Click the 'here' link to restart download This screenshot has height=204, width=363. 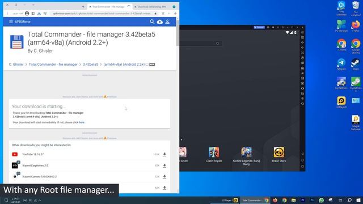click(82, 122)
